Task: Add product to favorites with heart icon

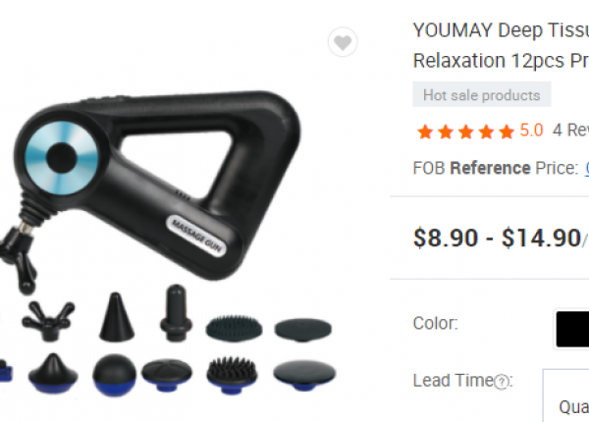Action: [x=343, y=42]
